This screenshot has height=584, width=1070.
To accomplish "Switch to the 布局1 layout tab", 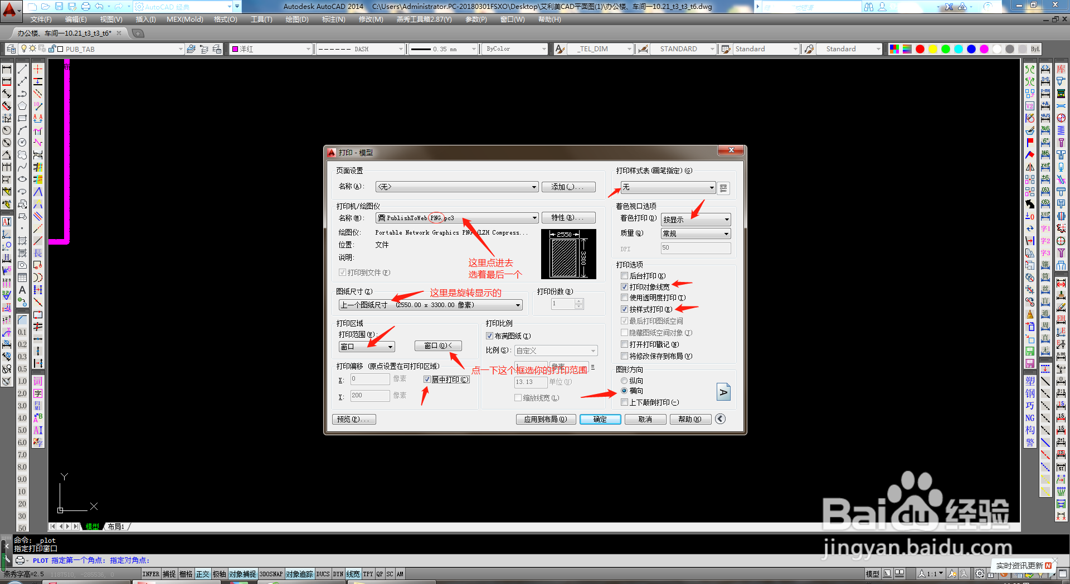I will (116, 527).
